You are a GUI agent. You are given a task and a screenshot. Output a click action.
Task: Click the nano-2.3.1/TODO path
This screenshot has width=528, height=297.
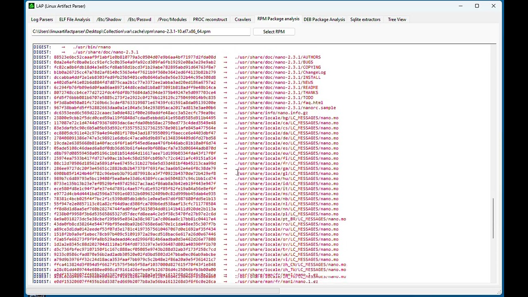point(274,98)
